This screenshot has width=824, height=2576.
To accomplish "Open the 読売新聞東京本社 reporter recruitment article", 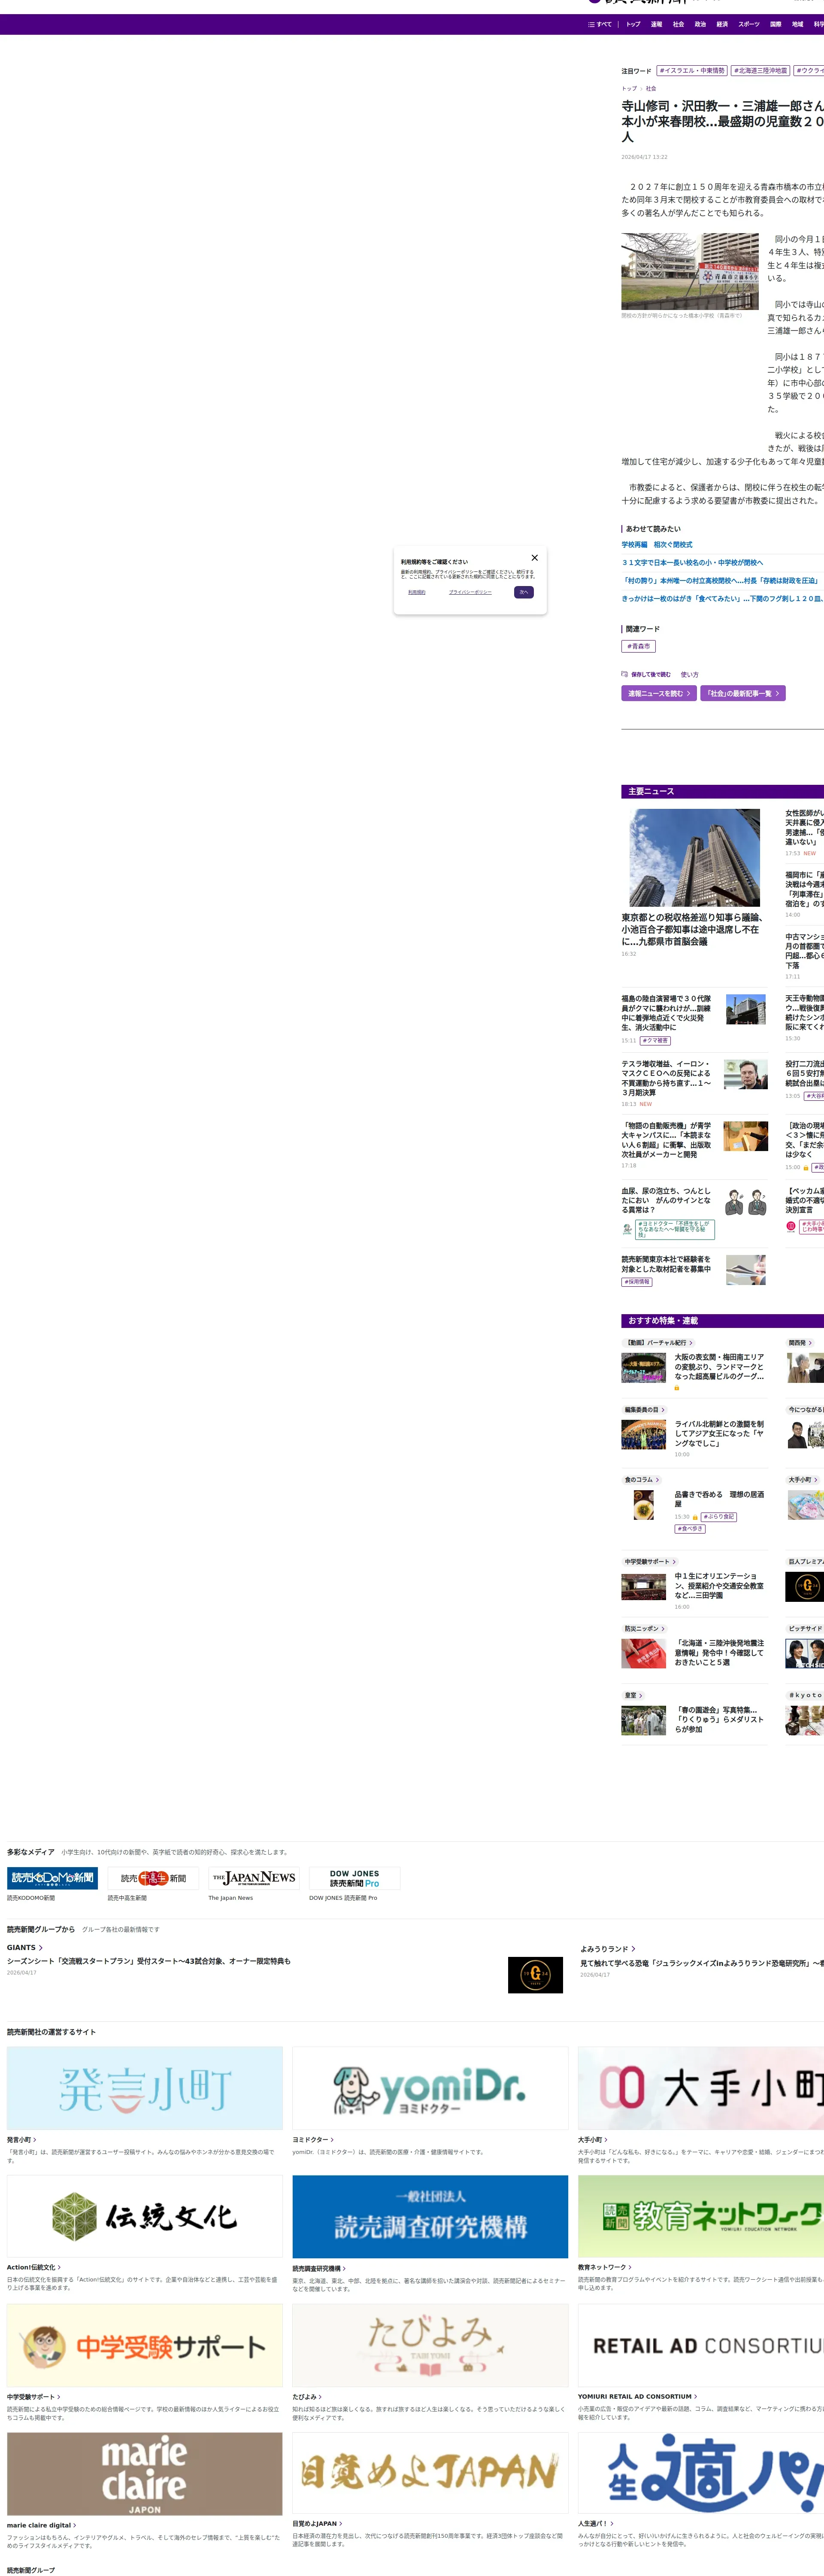I will (667, 1264).
